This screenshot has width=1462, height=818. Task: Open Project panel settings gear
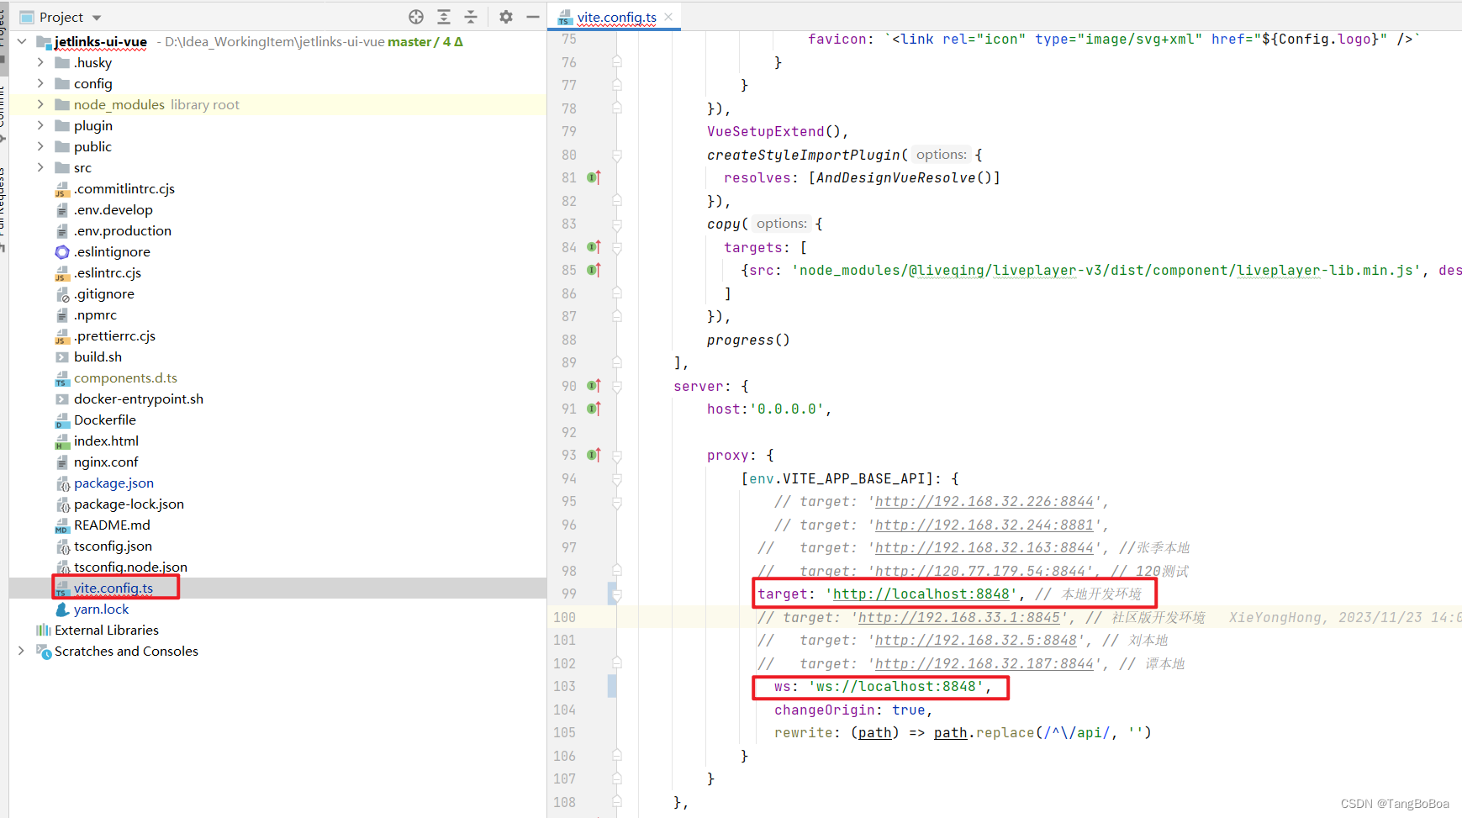(x=506, y=17)
